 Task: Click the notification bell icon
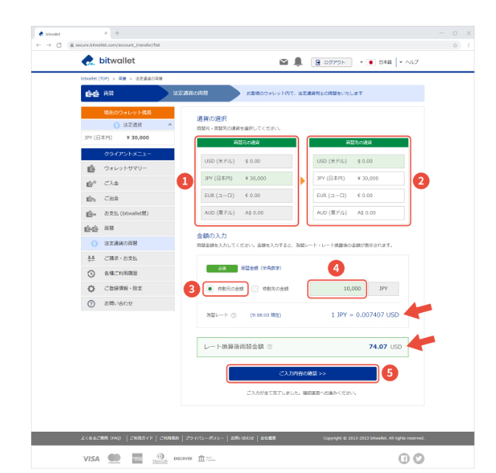click(x=298, y=62)
